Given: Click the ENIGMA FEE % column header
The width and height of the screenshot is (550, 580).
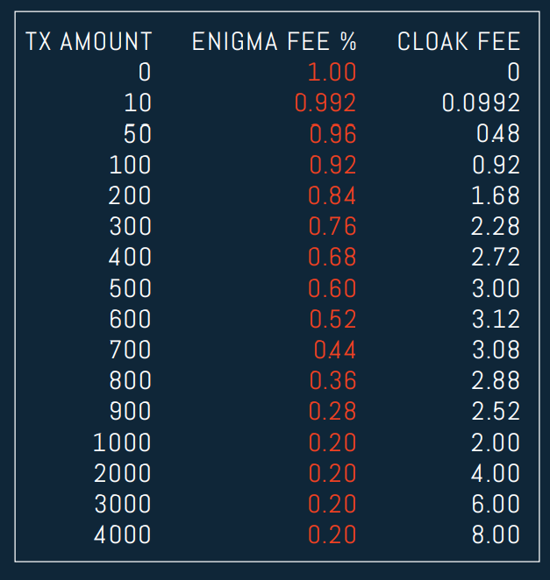Looking at the screenshot, I should coord(275,41).
